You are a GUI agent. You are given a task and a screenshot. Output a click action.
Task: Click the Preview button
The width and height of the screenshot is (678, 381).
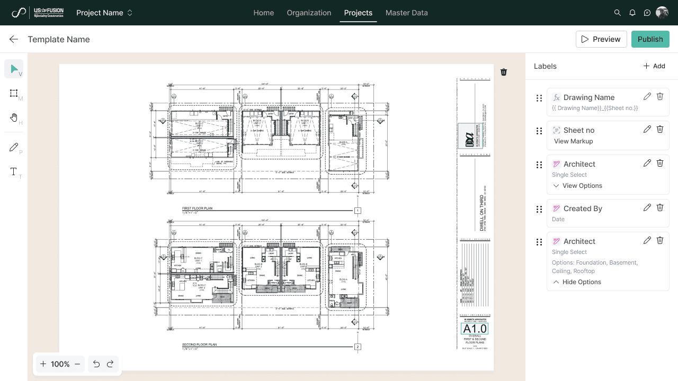601,39
